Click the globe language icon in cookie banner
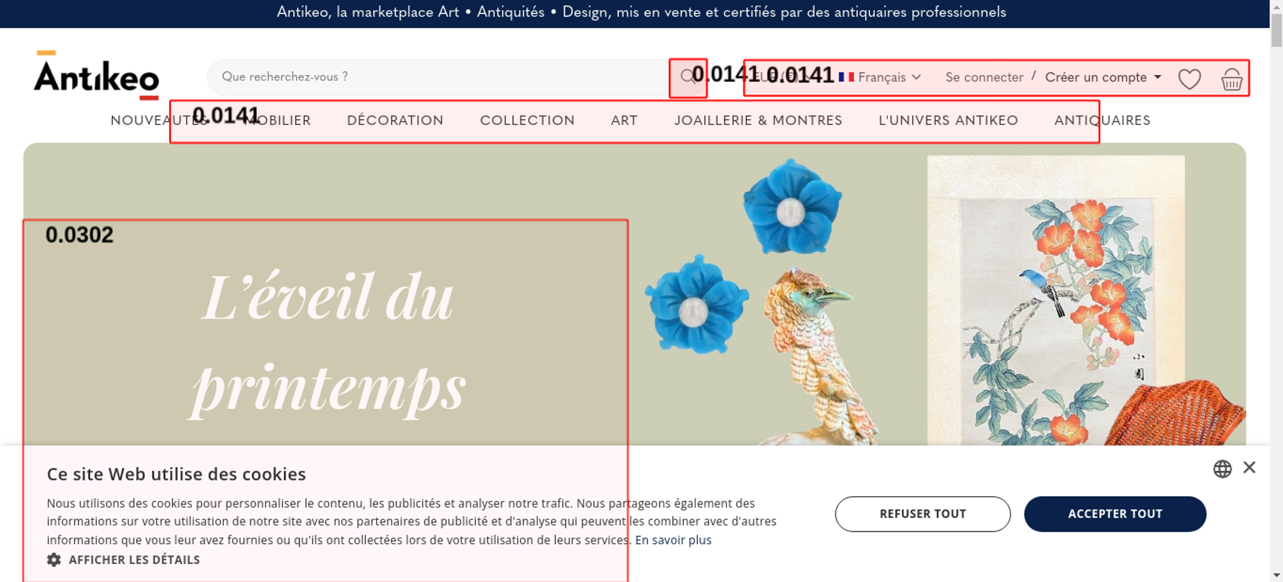1283x582 pixels. click(x=1222, y=469)
